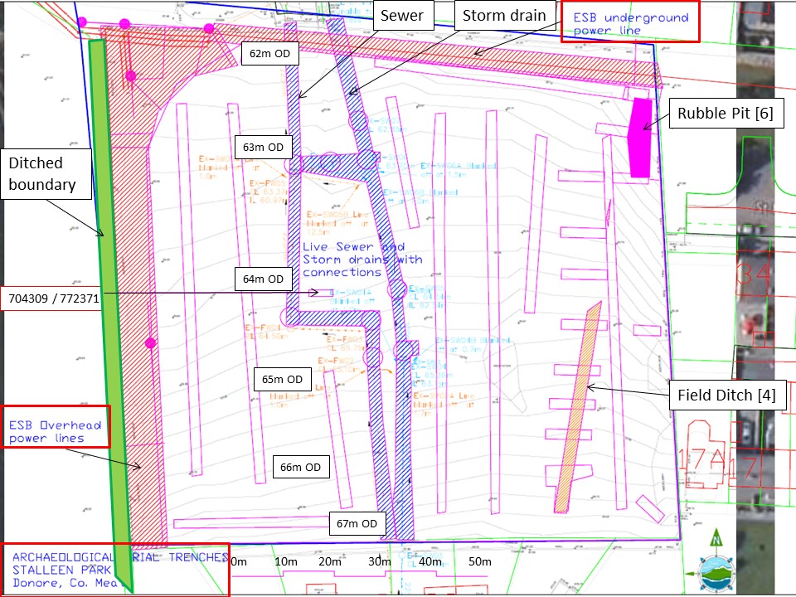Select the "67m OD" contour label
The image size is (796, 597).
(x=357, y=523)
